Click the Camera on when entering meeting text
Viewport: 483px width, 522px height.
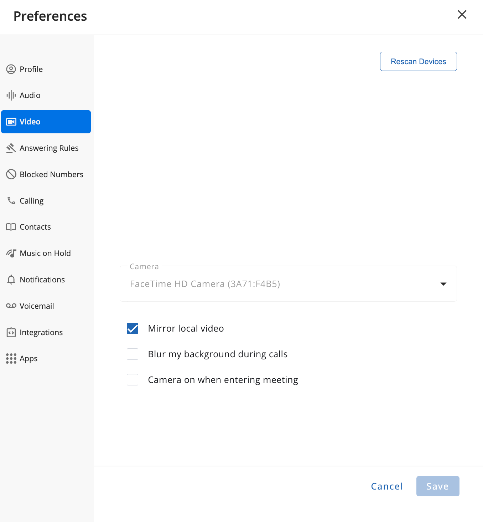point(223,380)
